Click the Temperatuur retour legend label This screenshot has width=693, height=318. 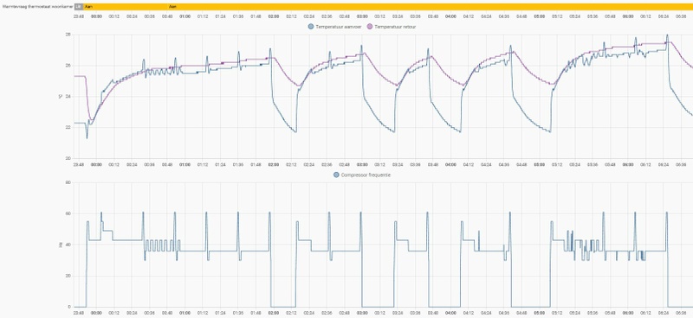pos(395,27)
